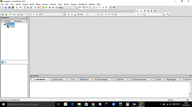Click the highlight marker pen icon
The image size is (192, 107).
(x=75, y=14)
